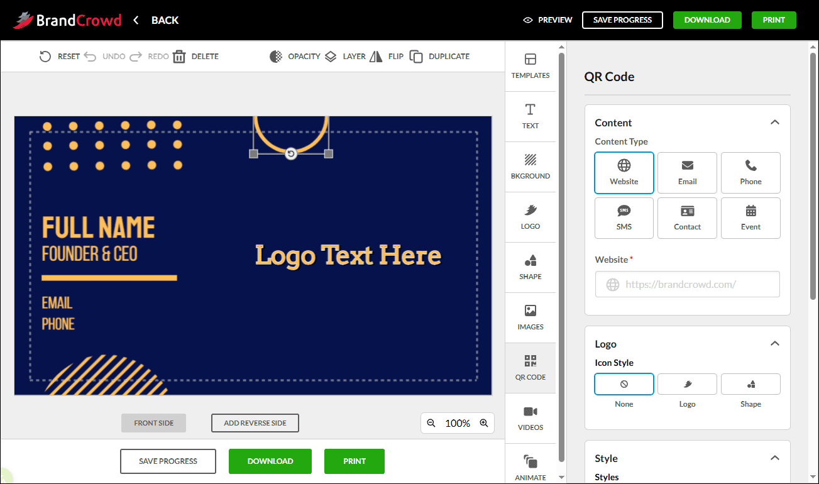Open the Images panel

(x=530, y=318)
